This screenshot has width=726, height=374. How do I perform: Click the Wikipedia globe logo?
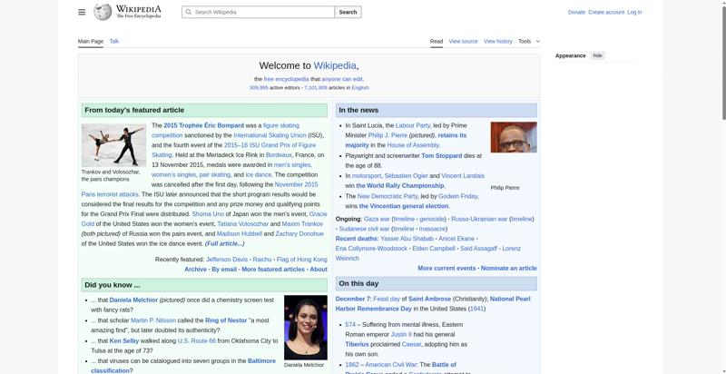pos(103,12)
